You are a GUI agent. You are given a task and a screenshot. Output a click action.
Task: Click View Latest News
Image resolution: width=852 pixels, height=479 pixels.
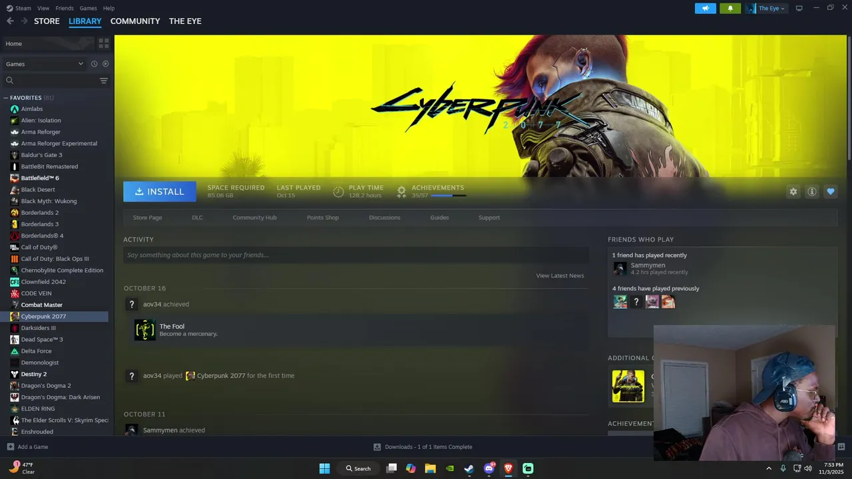(x=560, y=275)
